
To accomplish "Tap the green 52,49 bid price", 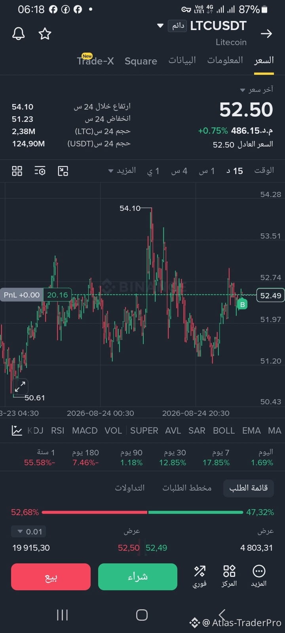I will [x=156, y=548].
